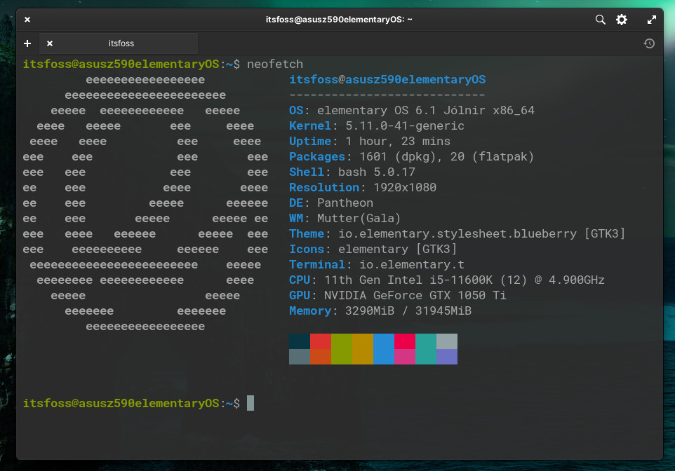Click the orange color block in neofetch palette

321,357
